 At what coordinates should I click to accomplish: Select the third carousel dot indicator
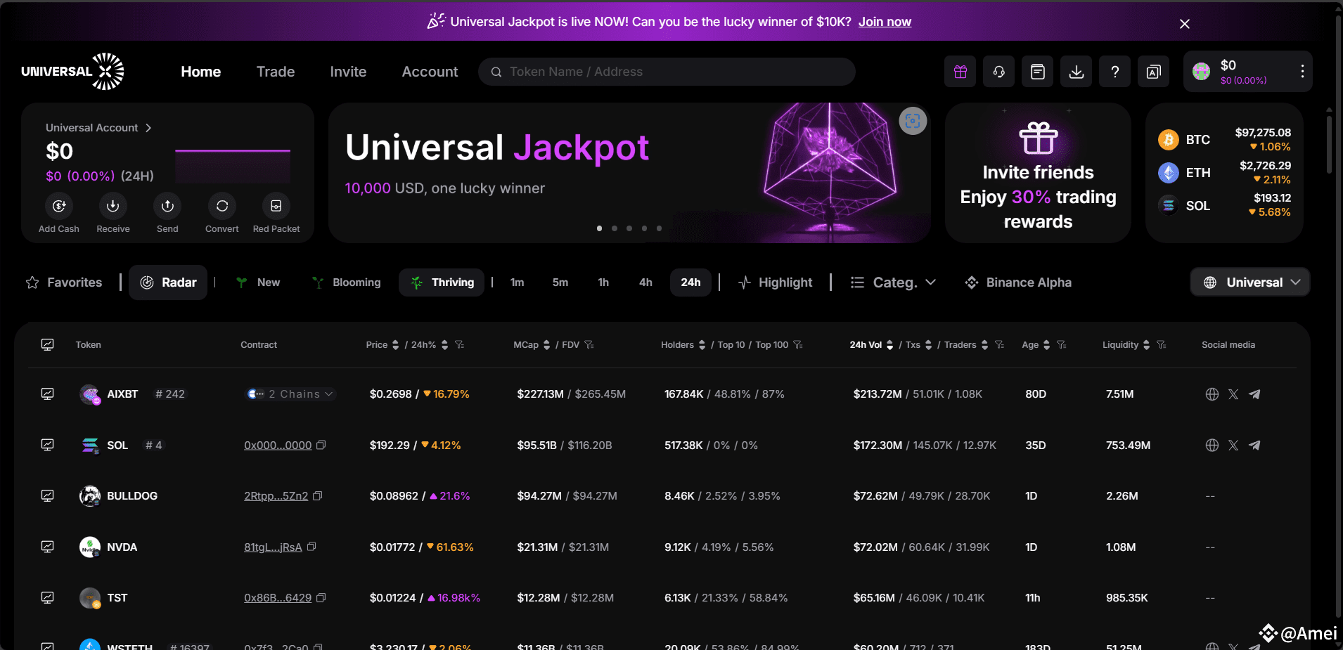point(629,228)
